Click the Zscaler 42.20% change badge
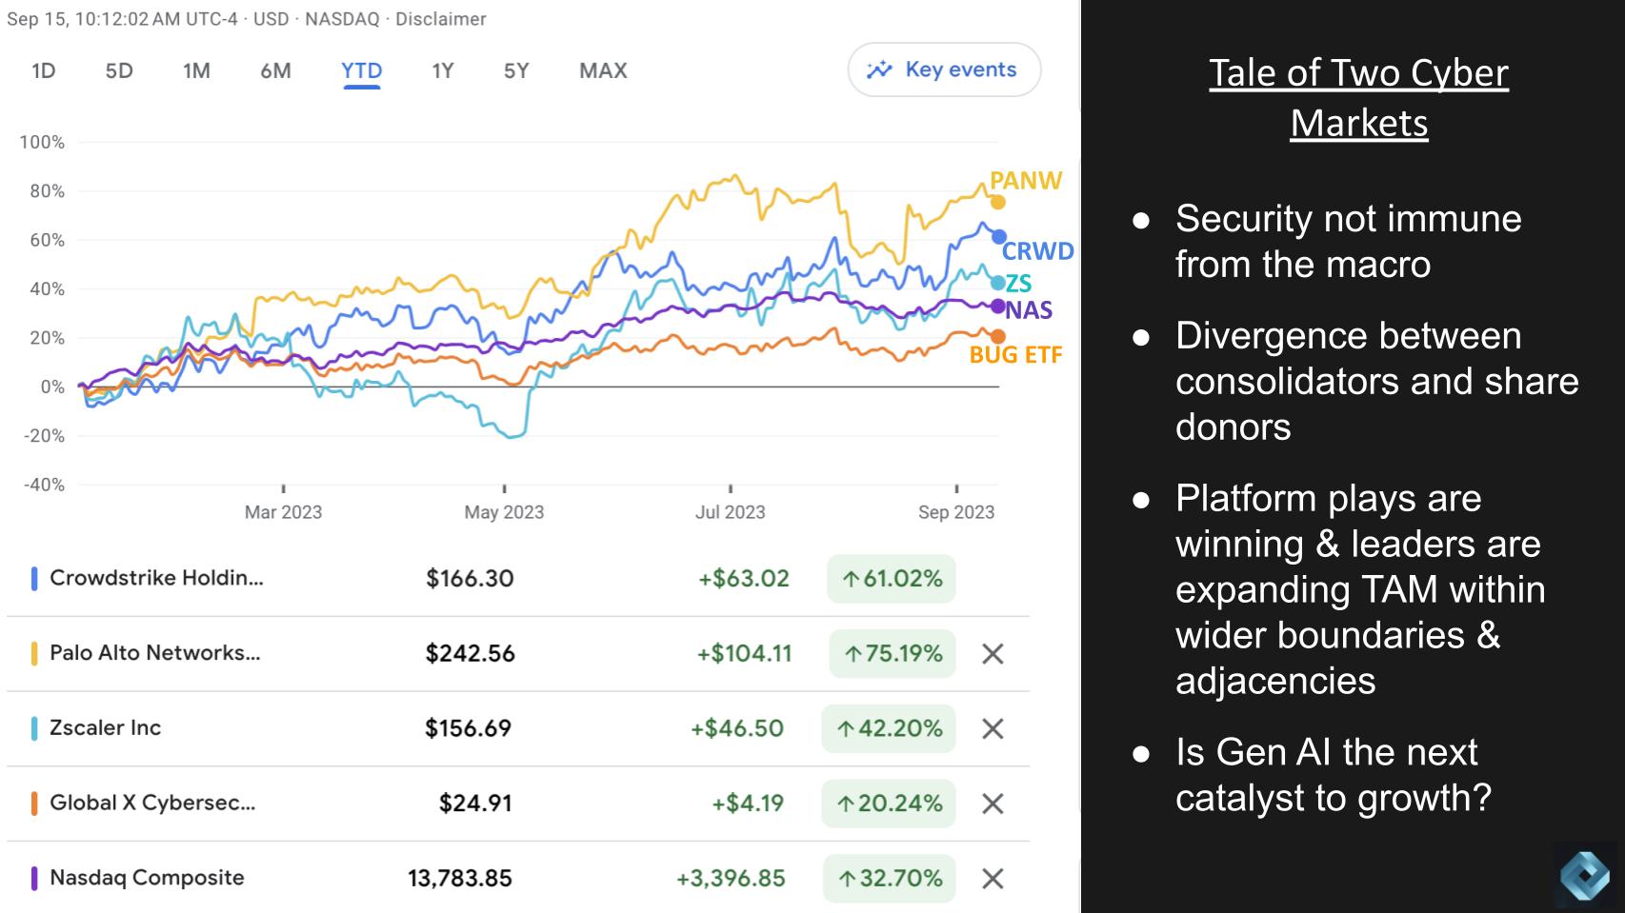1625x913 pixels. pyautogui.click(x=889, y=729)
